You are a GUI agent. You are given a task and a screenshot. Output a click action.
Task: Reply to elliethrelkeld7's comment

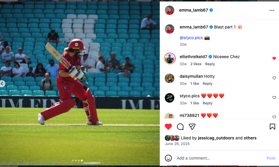pyautogui.click(x=210, y=64)
